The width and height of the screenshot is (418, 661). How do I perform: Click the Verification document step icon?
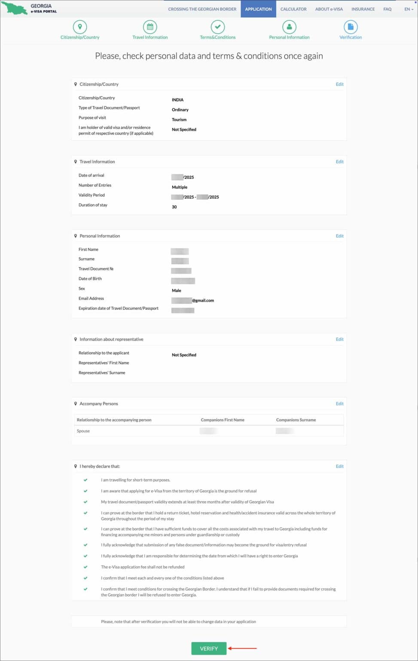click(x=351, y=27)
